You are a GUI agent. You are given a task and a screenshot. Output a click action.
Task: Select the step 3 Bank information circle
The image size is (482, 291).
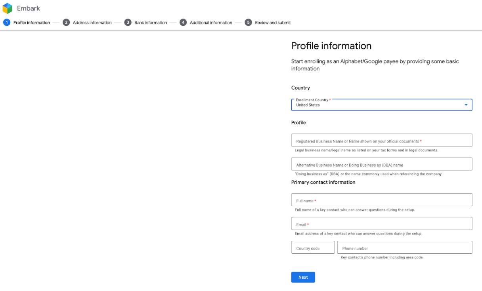pos(128,23)
